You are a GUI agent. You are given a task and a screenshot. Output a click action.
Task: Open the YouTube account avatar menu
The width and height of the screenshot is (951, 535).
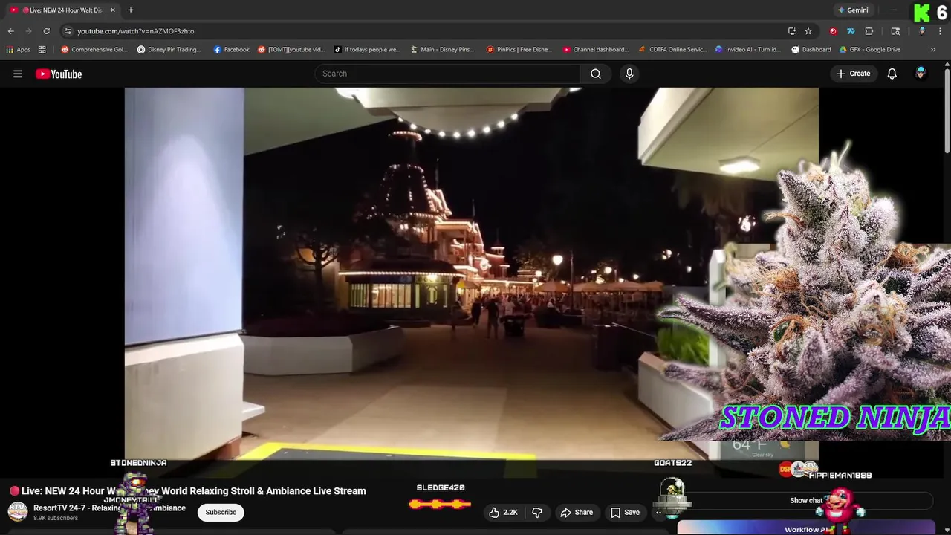921,73
